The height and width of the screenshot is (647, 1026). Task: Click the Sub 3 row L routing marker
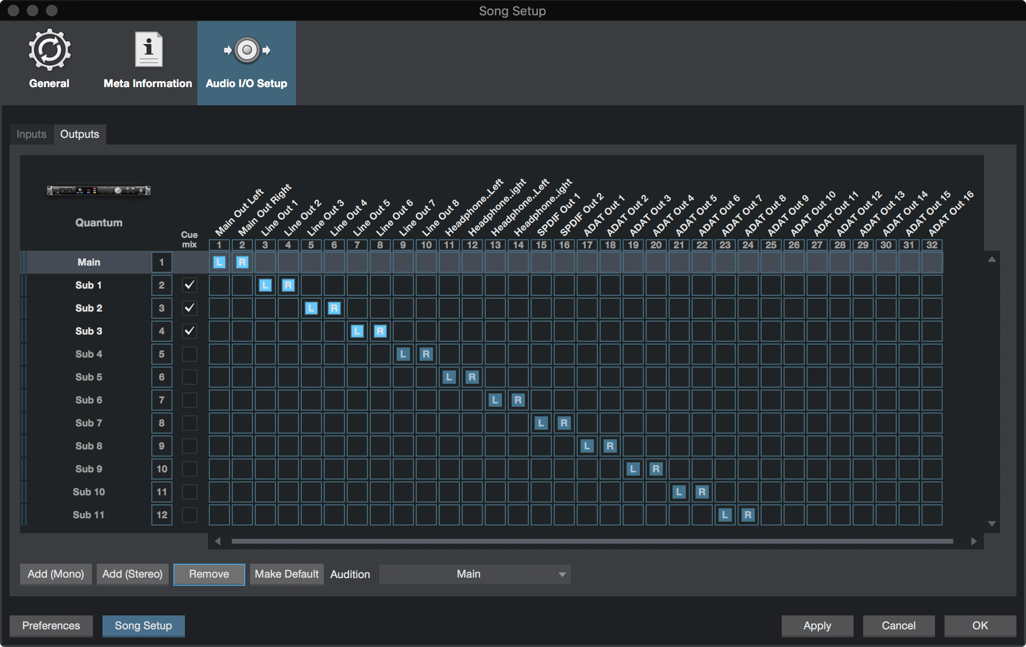pyautogui.click(x=357, y=331)
